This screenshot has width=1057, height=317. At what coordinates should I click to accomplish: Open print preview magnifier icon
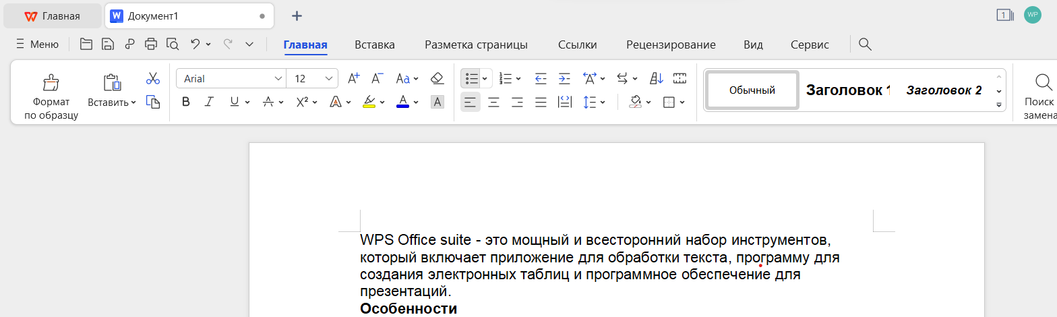pos(173,45)
